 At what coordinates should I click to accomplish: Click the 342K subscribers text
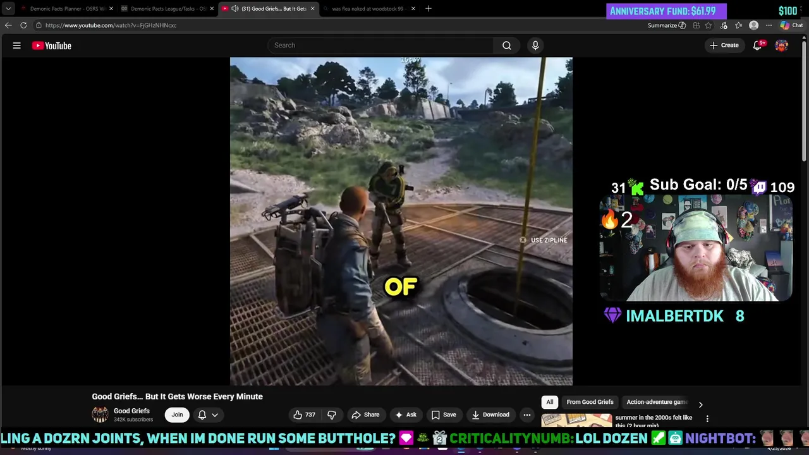click(x=133, y=420)
